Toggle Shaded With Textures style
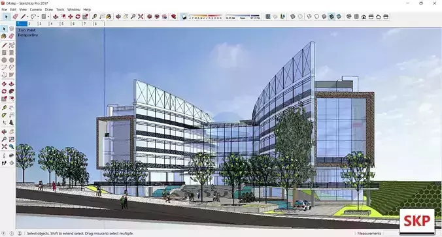Viewport: 442px width, 237px height. pos(331,16)
